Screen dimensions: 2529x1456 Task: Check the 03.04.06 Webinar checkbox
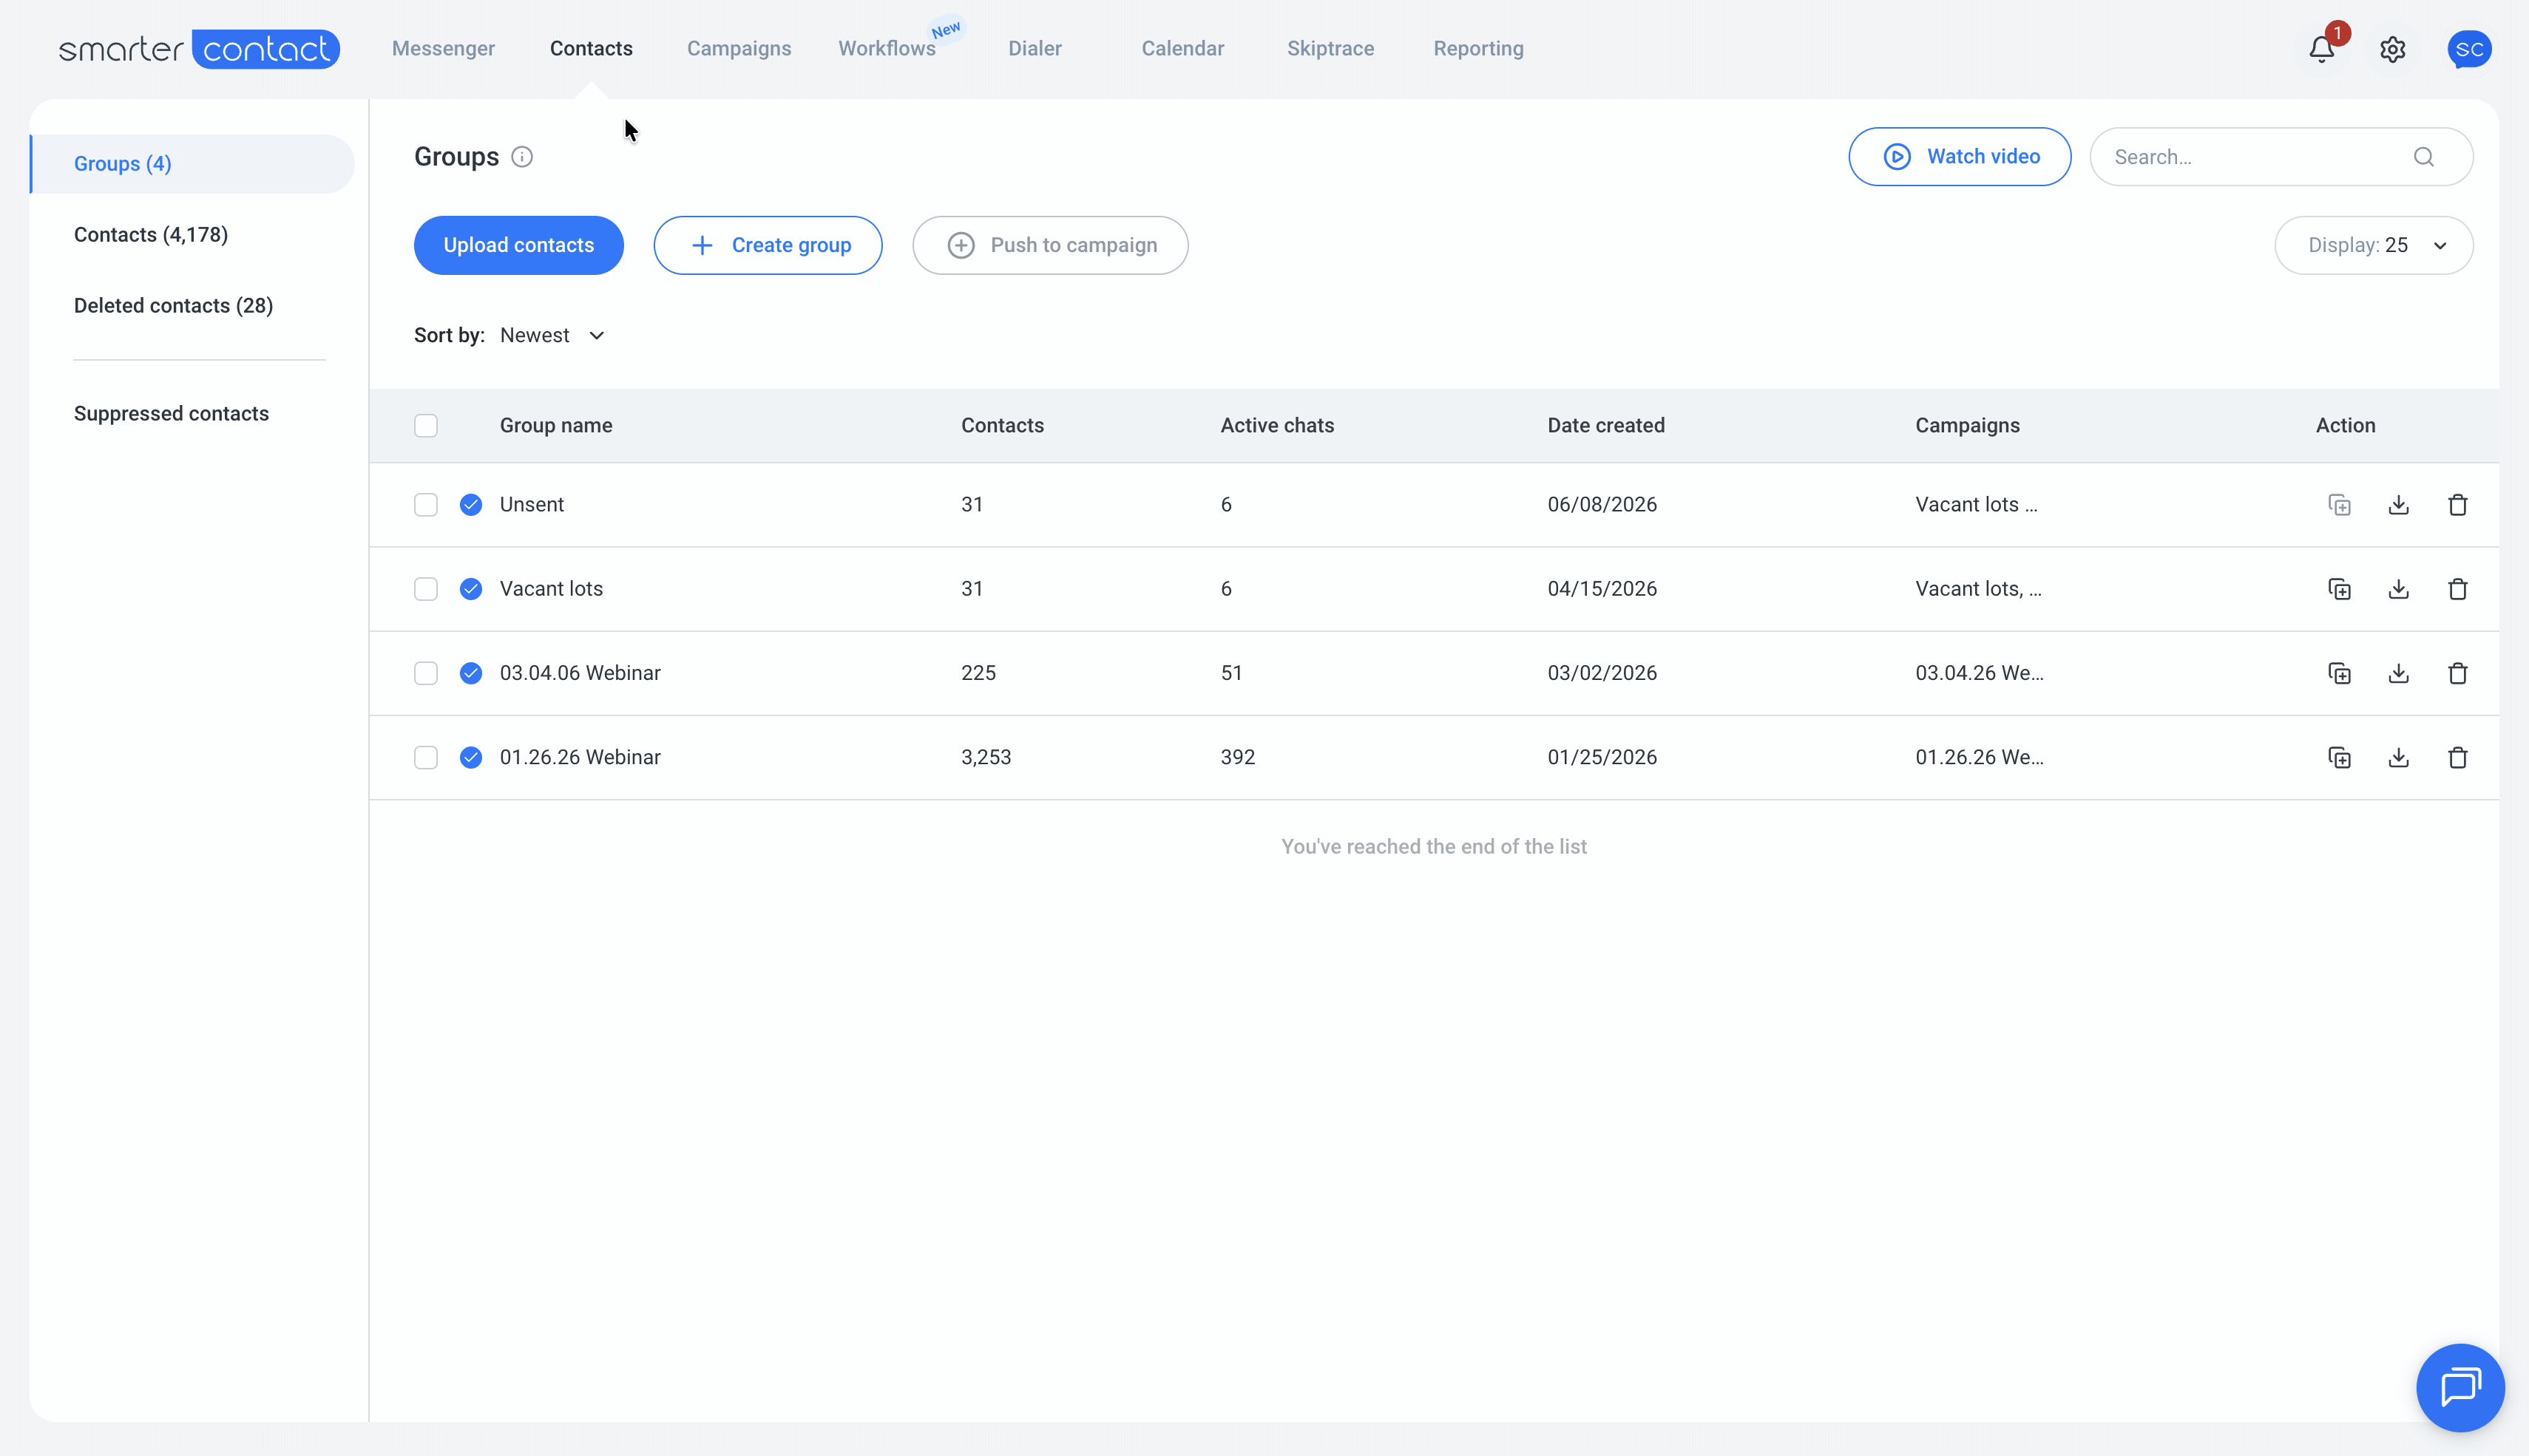(426, 673)
